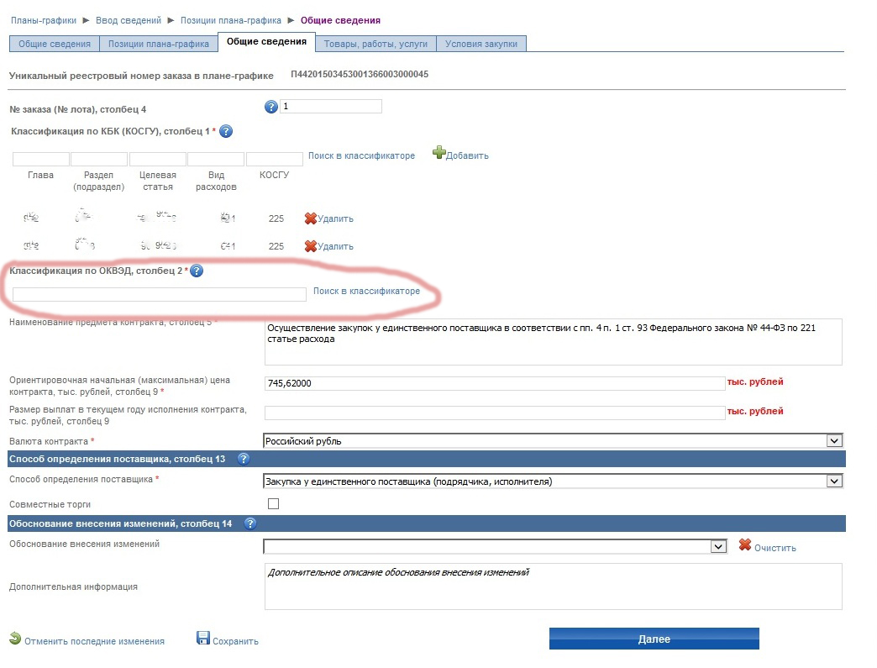Click floppy disk Сохранить icon
This screenshot has width=877, height=668.
click(x=203, y=639)
